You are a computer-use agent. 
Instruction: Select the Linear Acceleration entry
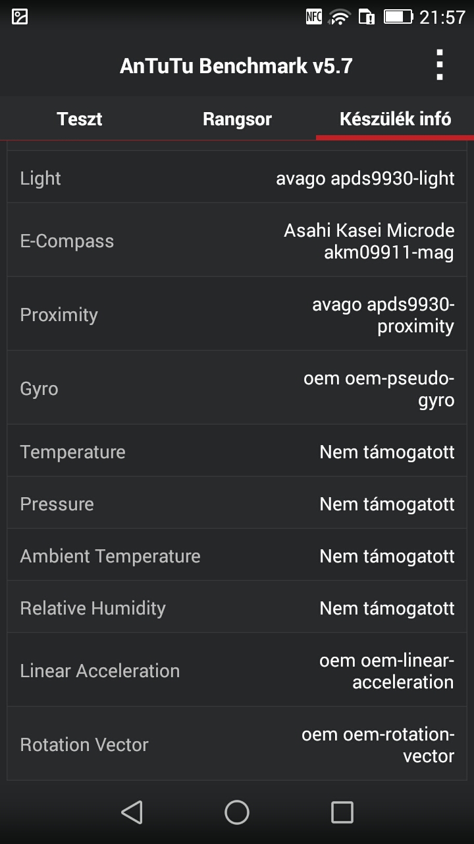click(237, 671)
